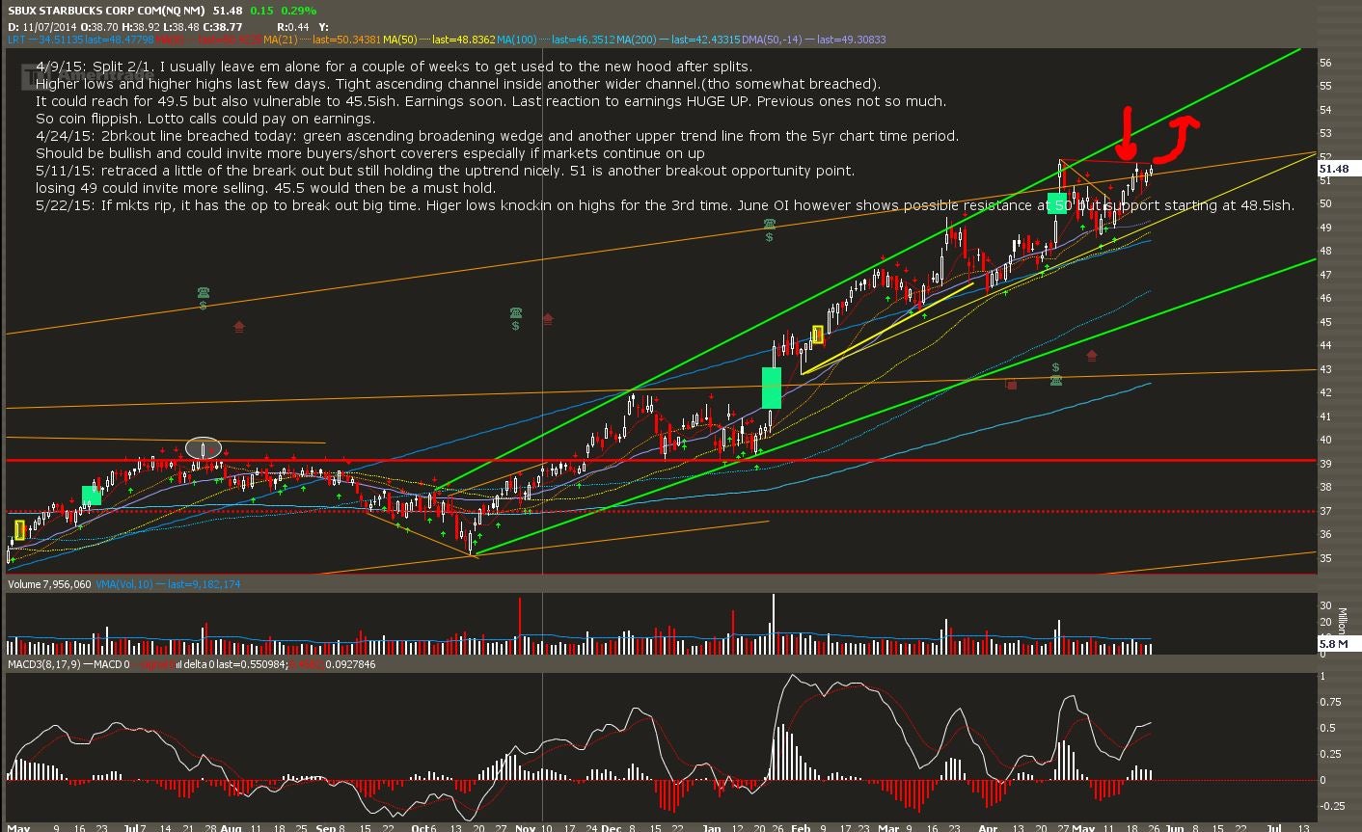Click the 30 volume axis label
The width and height of the screenshot is (1362, 832).
tap(1325, 605)
